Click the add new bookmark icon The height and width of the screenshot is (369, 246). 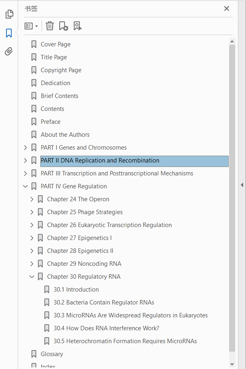point(63,26)
